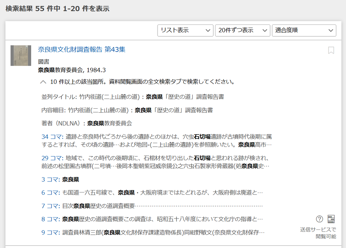Click the 送信サービスで閲覧可能 label
The height and width of the screenshot is (248, 346).
[318, 233]
